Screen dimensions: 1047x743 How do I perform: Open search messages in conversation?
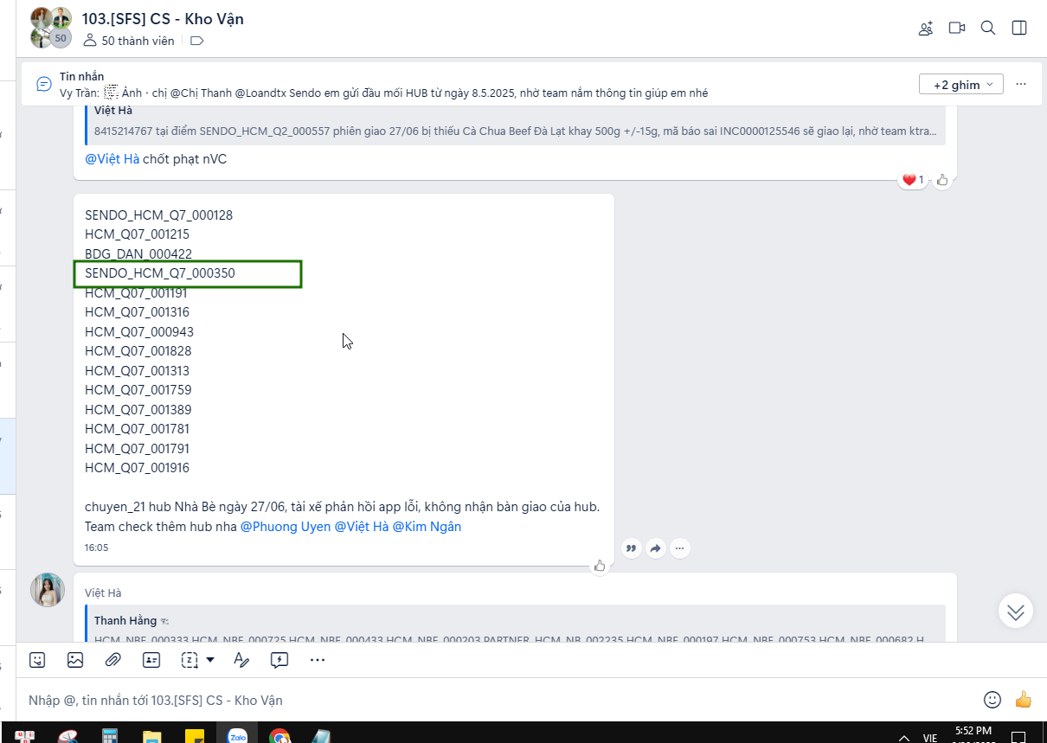click(988, 28)
